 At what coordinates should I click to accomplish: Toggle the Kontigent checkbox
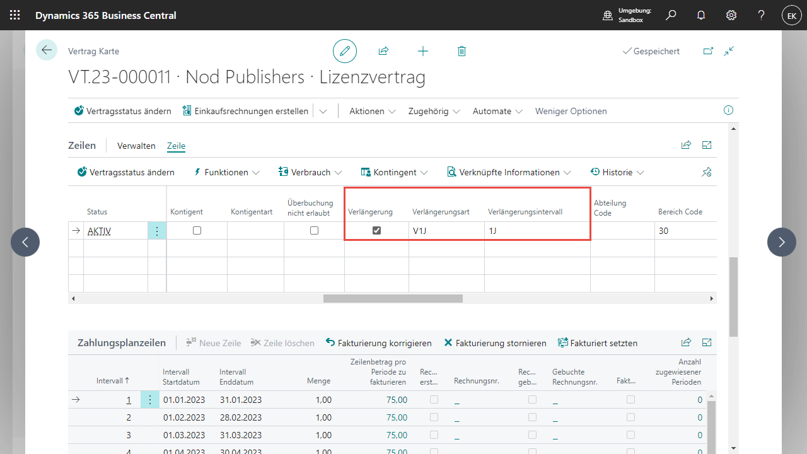(x=197, y=231)
